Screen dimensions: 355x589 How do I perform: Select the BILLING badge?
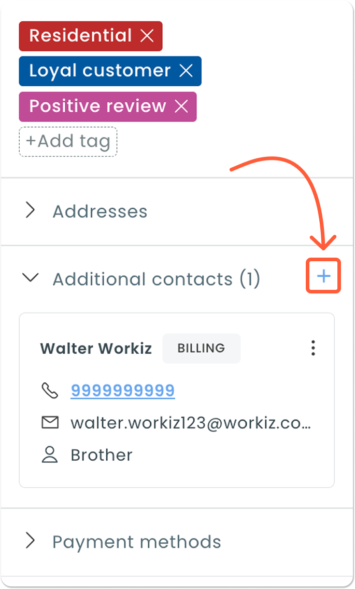pos(201,348)
